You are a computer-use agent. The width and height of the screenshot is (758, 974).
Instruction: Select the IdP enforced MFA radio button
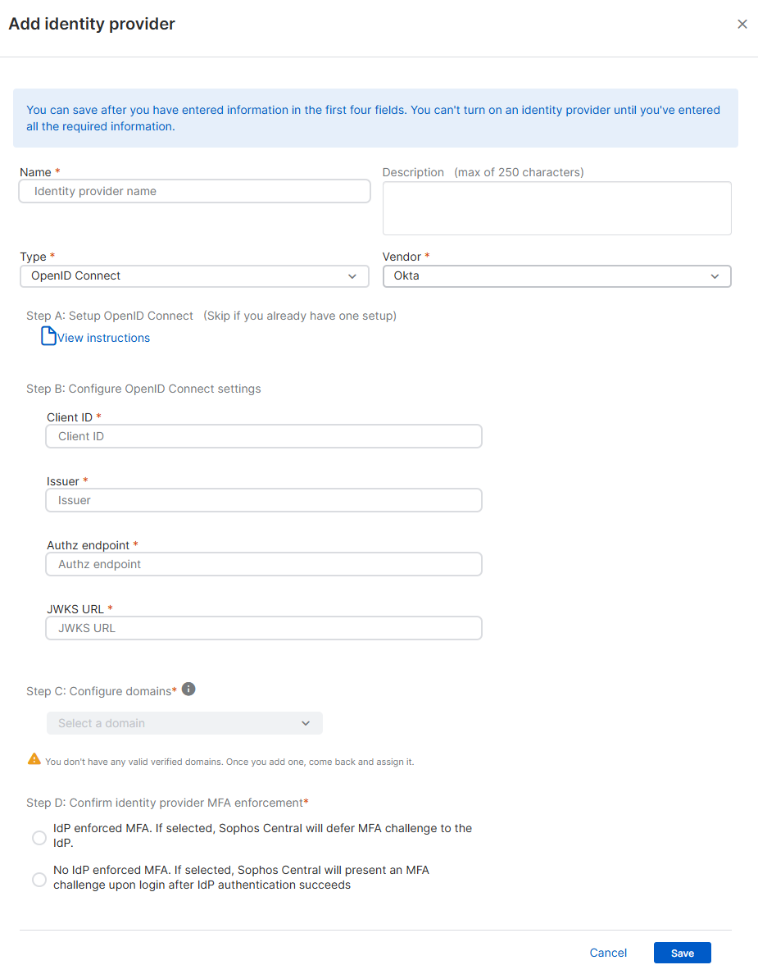click(x=39, y=837)
